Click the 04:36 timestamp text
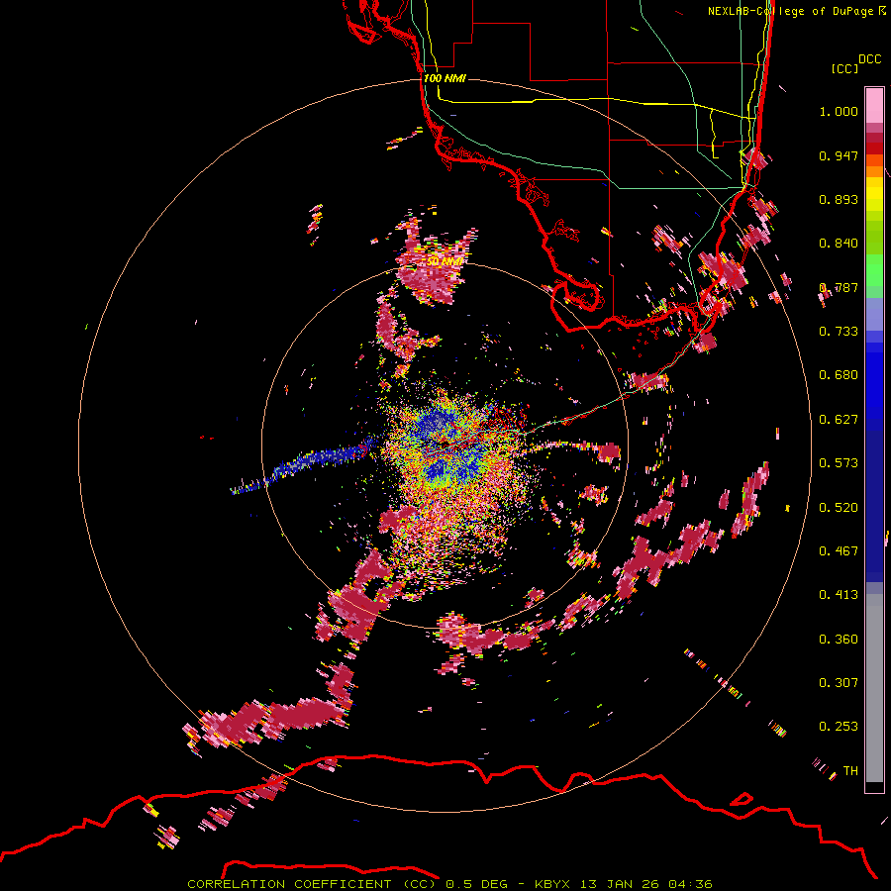Screen dimensions: 891x891 click(690, 884)
